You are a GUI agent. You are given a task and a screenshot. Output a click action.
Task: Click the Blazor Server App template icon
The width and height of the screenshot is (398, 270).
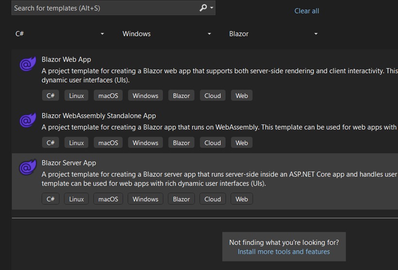(x=28, y=168)
